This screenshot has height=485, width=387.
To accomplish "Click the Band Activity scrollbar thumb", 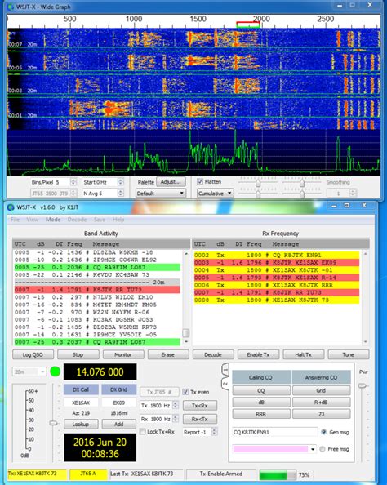I will [186, 333].
